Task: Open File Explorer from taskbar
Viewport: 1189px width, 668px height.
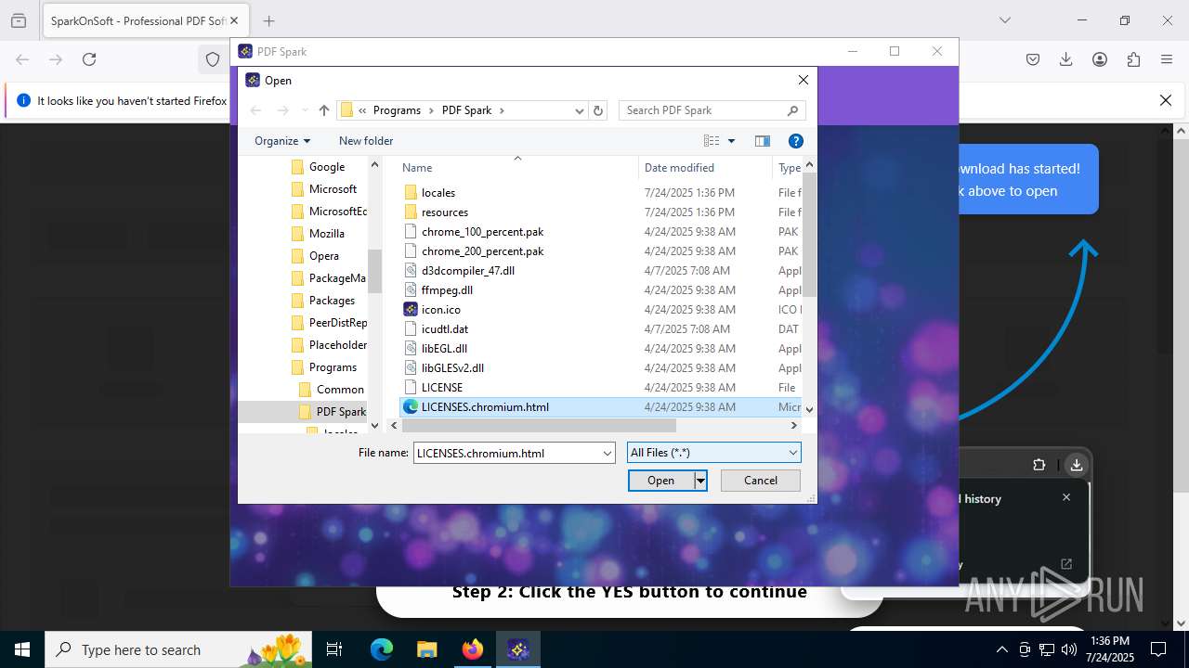Action: tap(427, 649)
